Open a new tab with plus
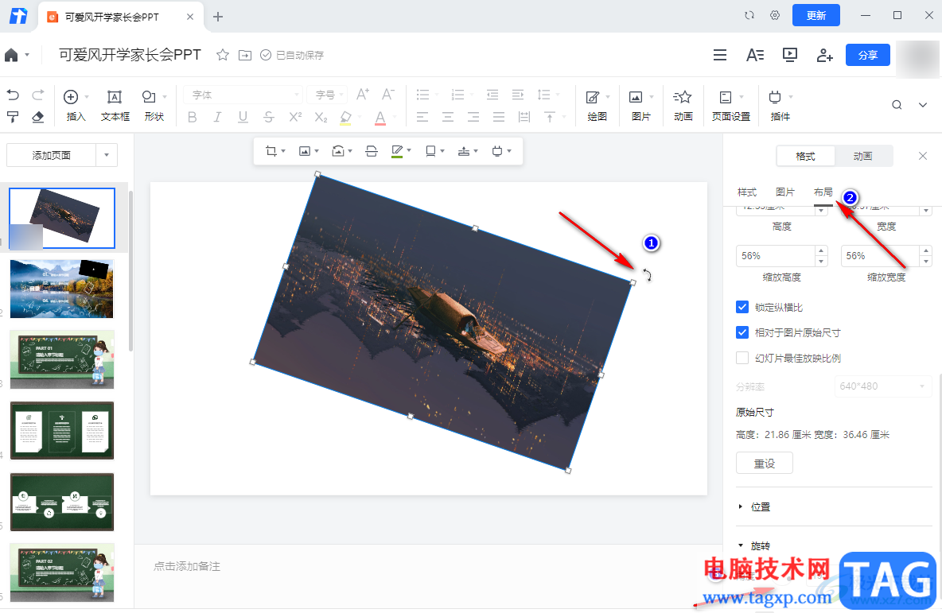Screen dimensions: 942x613 click(x=218, y=17)
